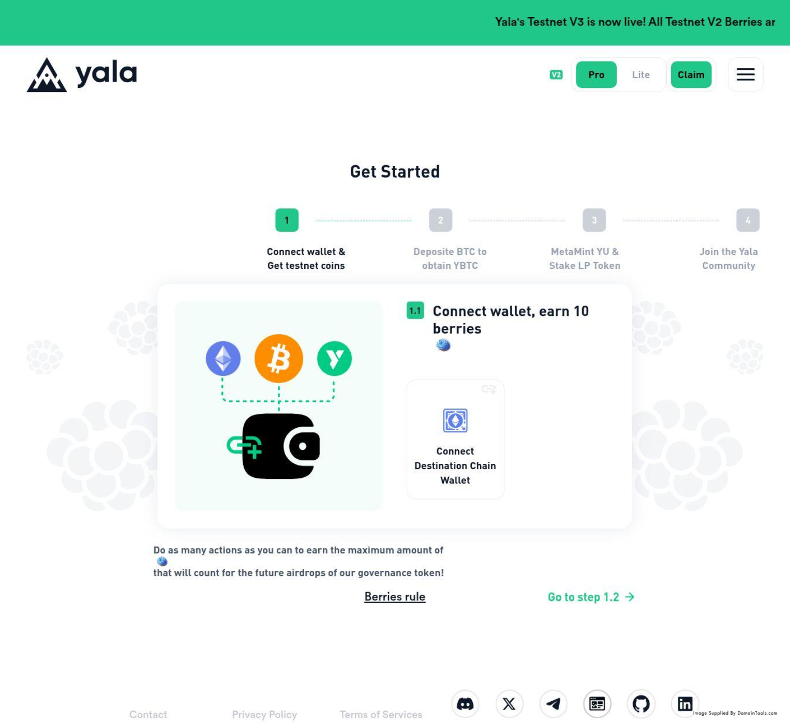Switch to Pro mode
The image size is (790, 724).
(596, 74)
